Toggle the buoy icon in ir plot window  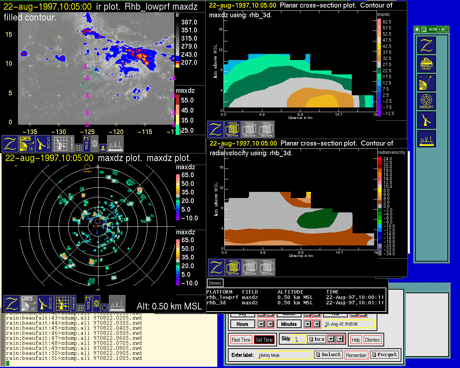point(102,147)
